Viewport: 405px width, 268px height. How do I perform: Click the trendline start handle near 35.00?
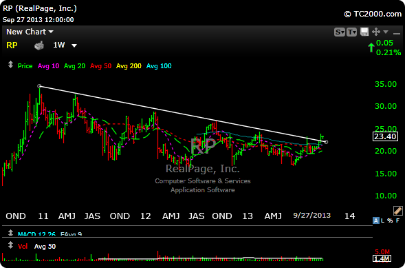[39, 86]
